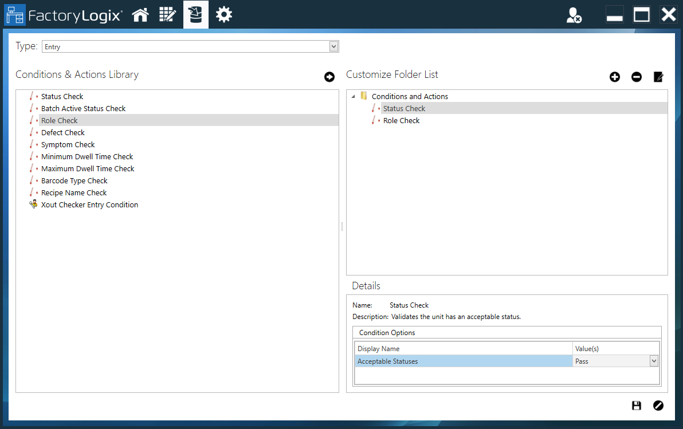This screenshot has height=429, width=683.
Task: Click the Condition Options header
Action: click(507, 332)
